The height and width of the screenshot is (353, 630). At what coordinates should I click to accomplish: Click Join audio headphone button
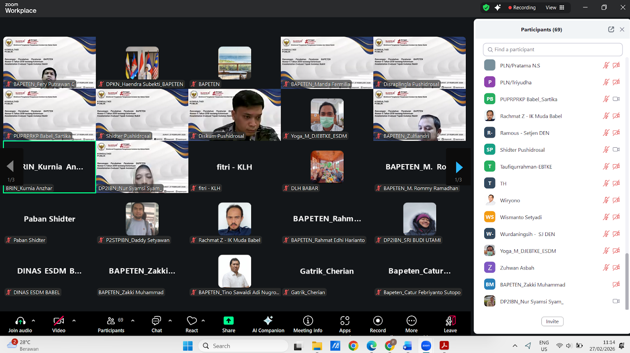20,321
